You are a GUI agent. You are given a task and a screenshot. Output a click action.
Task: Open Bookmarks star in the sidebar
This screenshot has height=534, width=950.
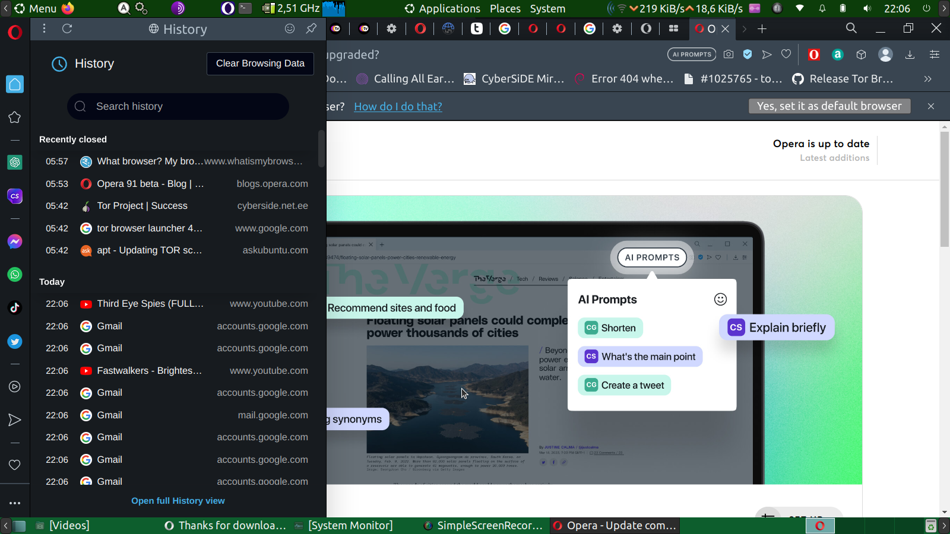[x=15, y=117]
